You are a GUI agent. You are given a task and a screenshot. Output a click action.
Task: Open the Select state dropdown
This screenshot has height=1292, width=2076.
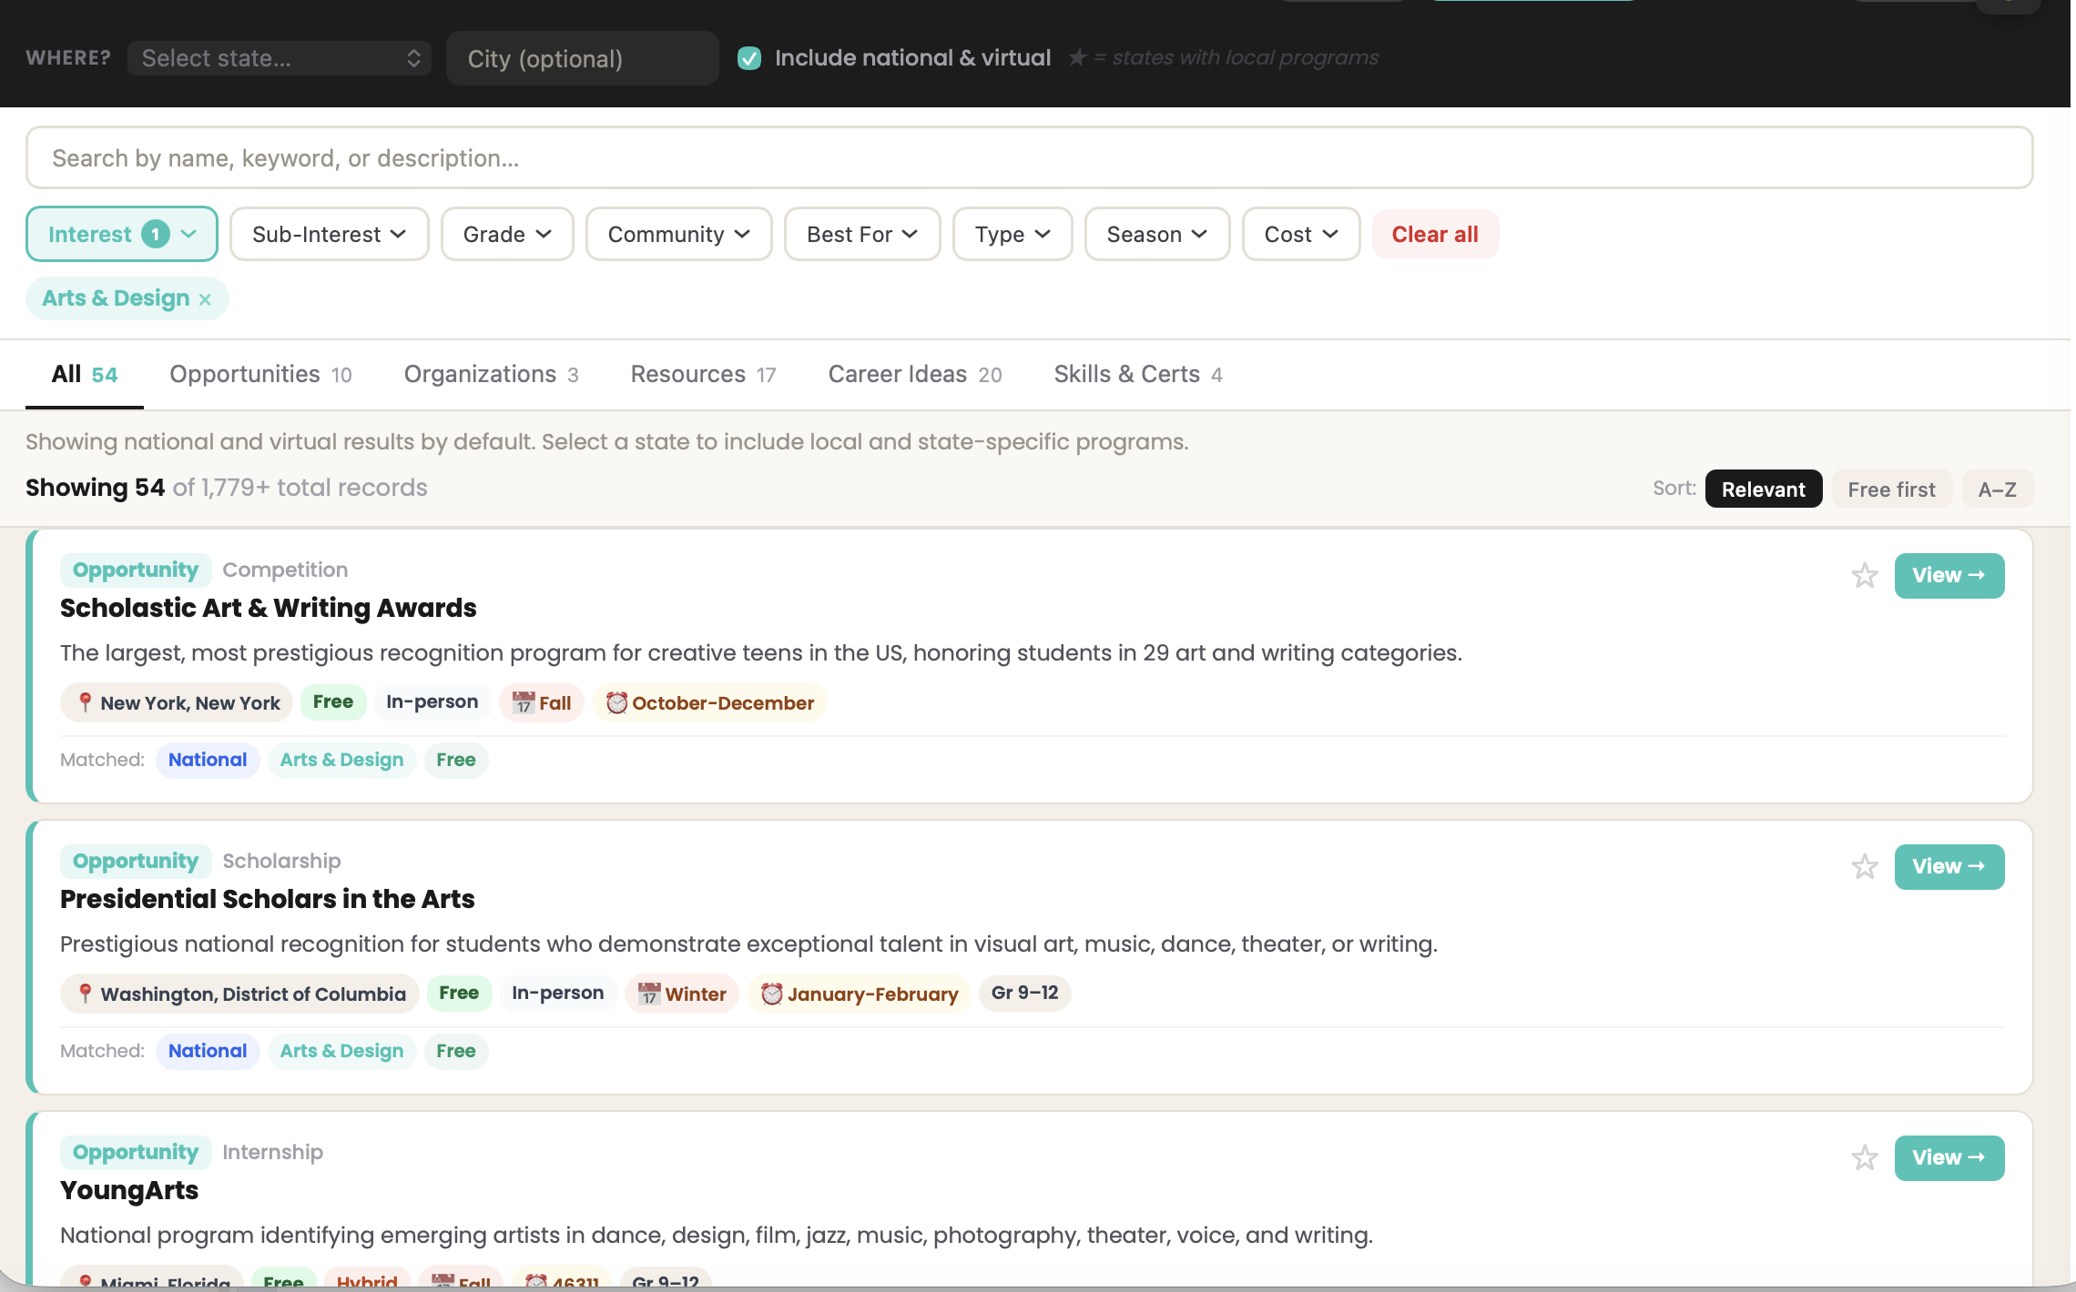280,58
